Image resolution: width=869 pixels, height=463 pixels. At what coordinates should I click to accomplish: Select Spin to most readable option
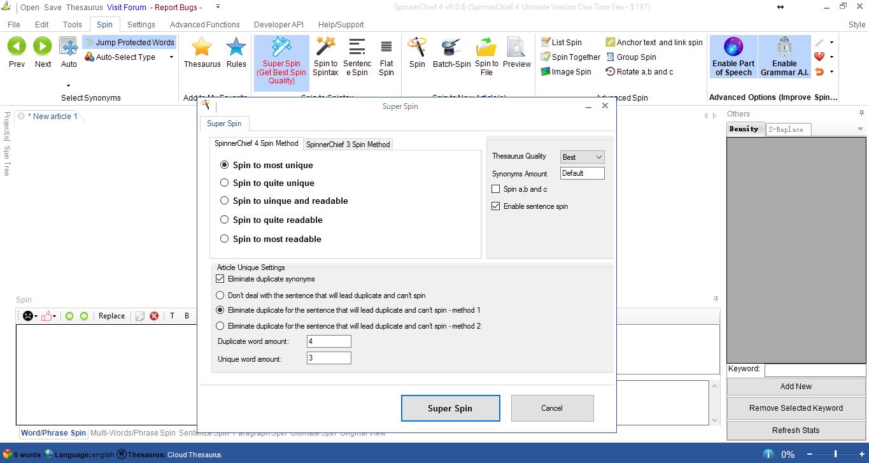click(x=224, y=239)
